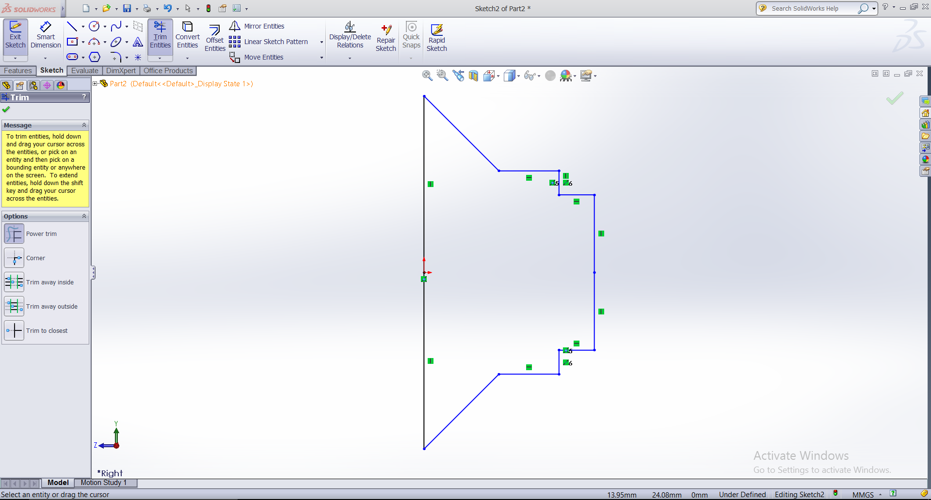Image resolution: width=931 pixels, height=500 pixels.
Task: Click Offset Entities tool
Action: click(215, 38)
